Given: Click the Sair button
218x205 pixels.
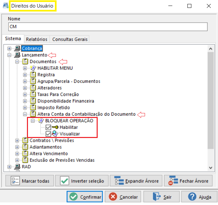Looking at the screenshot, I should click(161, 197).
